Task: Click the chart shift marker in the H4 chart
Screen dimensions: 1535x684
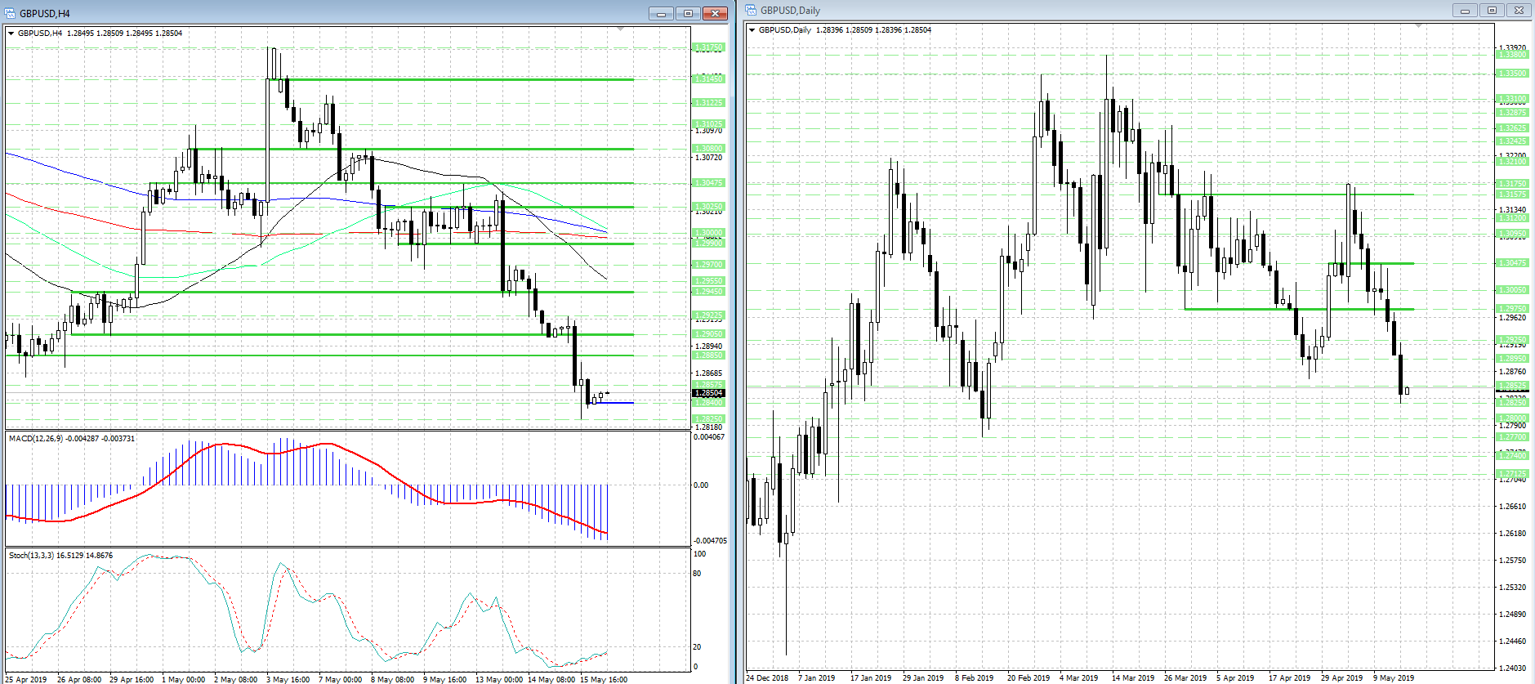Action: tap(620, 29)
